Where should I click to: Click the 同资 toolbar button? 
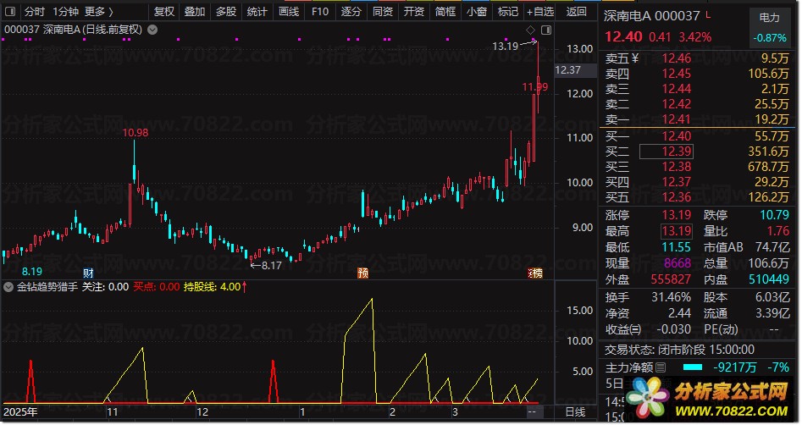(383, 11)
